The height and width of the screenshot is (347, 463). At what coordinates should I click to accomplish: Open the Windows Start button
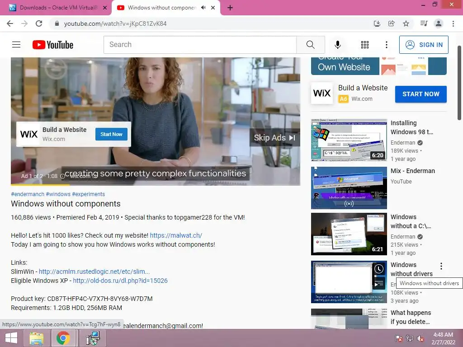pyautogui.click(x=11, y=338)
